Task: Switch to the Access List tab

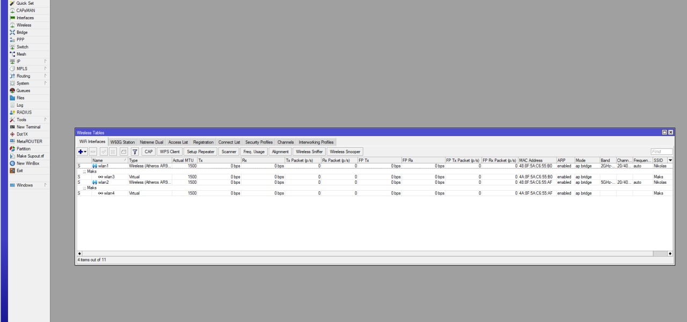Action: pos(178,142)
